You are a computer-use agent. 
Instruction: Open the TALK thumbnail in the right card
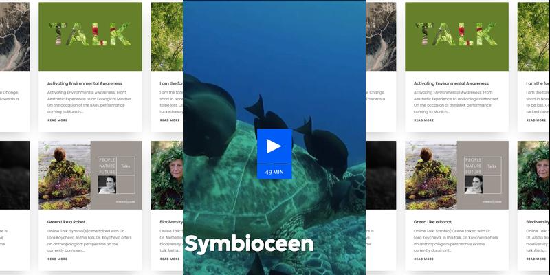(456, 36)
